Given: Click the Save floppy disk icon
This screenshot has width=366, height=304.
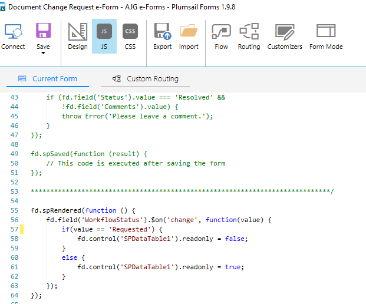Looking at the screenshot, I should point(43,32).
